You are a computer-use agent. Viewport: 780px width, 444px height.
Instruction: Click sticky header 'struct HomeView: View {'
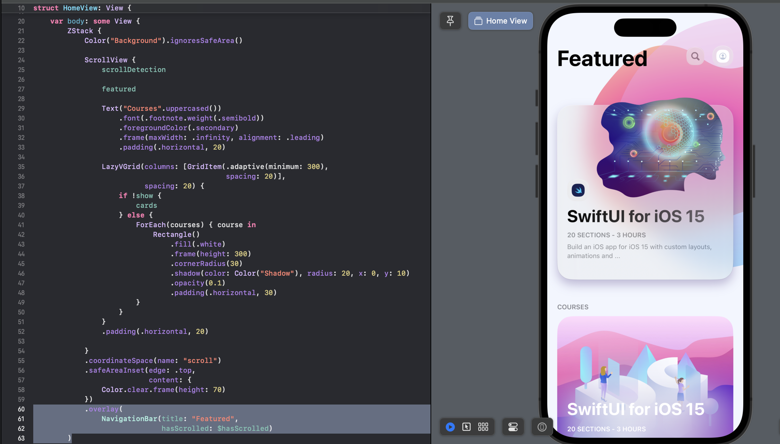tap(82, 8)
